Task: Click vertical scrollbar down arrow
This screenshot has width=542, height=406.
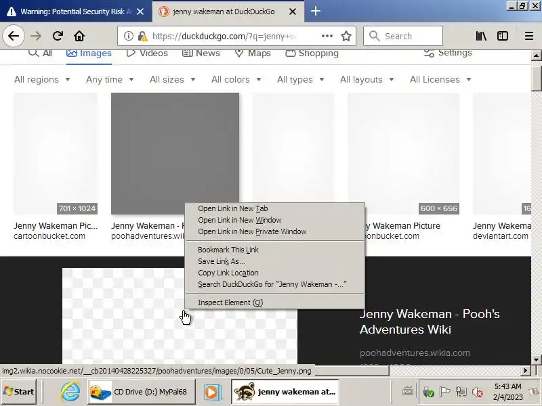Action: coord(536,360)
